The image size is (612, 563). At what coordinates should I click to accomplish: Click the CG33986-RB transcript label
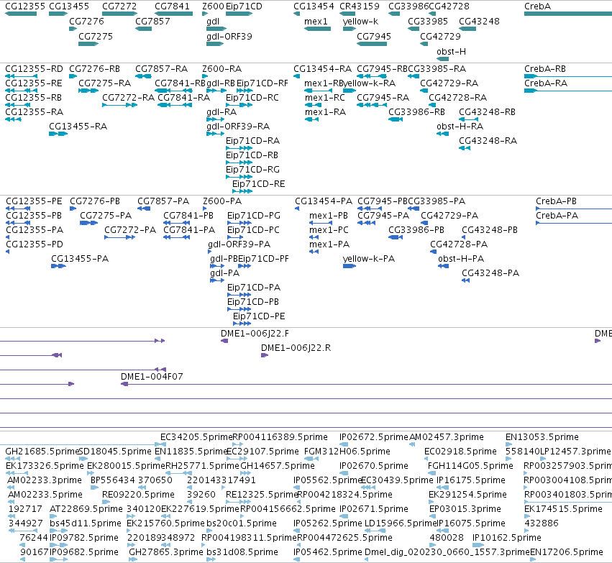[416, 112]
